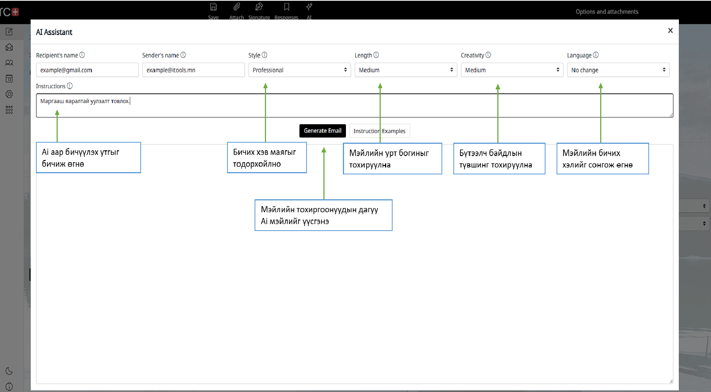
Task: Click the Save icon in the toolbar
Action: click(213, 7)
